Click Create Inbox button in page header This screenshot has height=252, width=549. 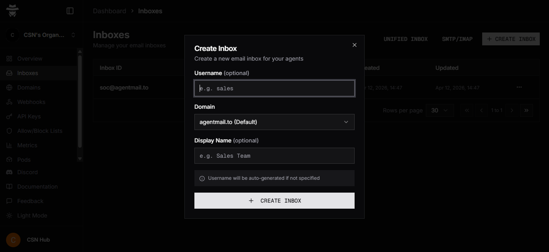pos(511,39)
